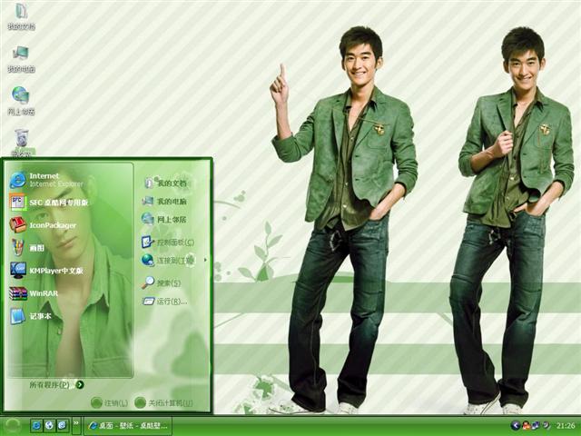Expand the quick launch overflow chevron

coord(76,423)
